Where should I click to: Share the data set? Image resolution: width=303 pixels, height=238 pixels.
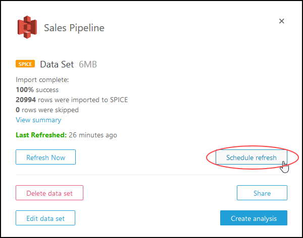(262, 193)
